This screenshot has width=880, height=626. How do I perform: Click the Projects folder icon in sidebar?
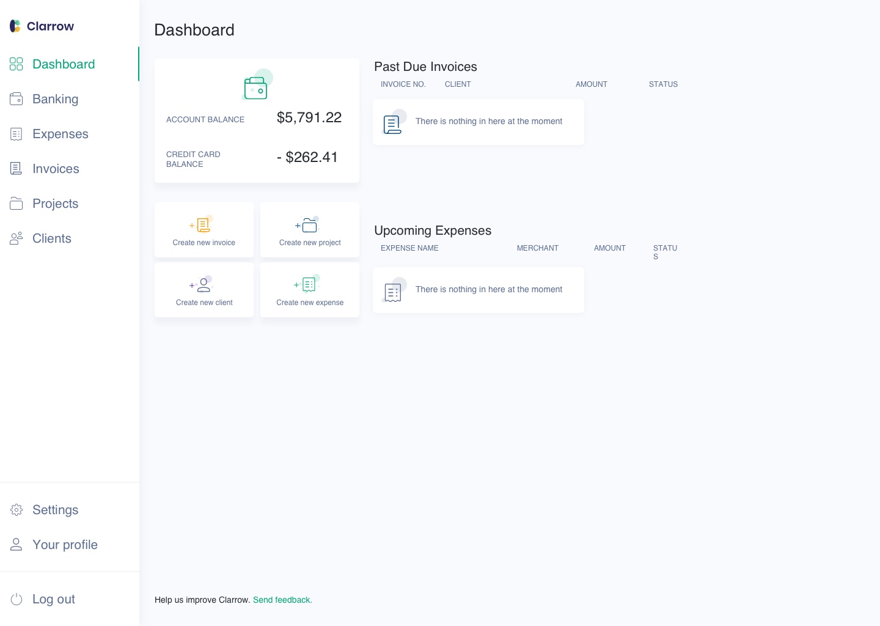click(x=16, y=204)
